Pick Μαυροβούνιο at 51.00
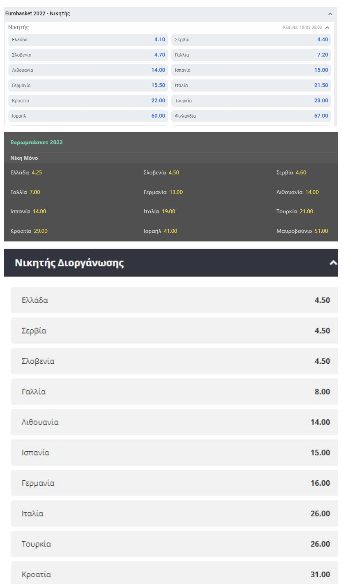This screenshot has height=584, width=342. click(302, 231)
